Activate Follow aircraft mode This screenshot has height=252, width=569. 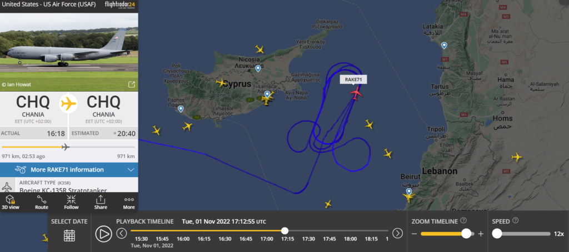tap(71, 202)
